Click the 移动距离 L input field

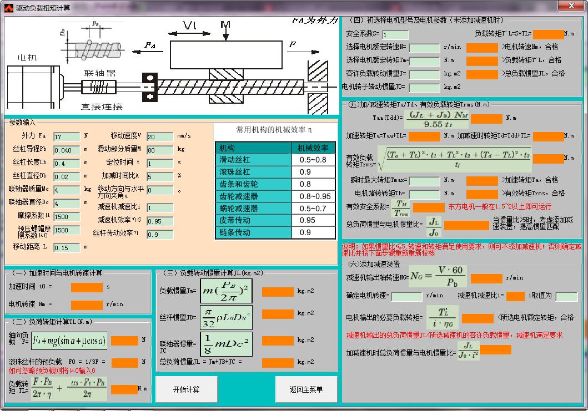(x=67, y=247)
